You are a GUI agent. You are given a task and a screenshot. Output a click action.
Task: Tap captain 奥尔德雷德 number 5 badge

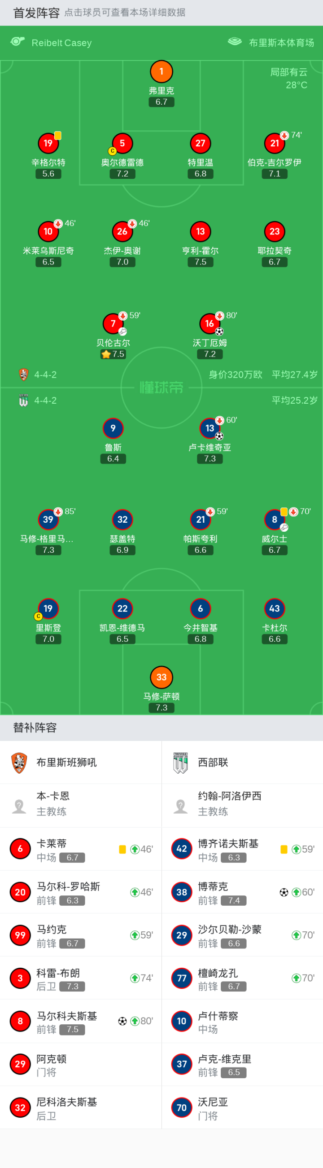[122, 143]
